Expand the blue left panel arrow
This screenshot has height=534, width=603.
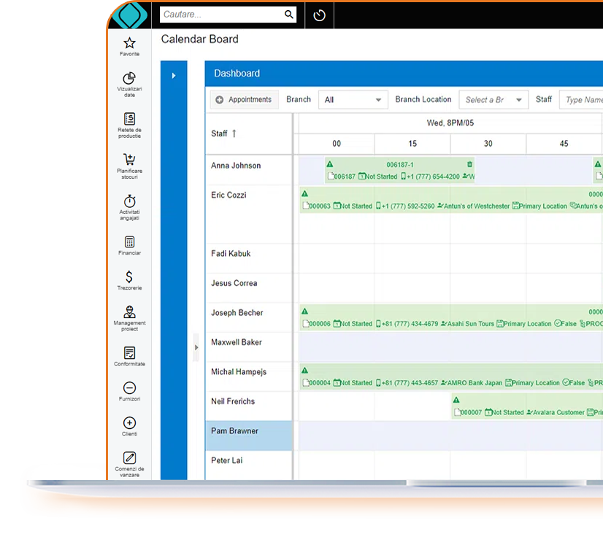click(173, 75)
